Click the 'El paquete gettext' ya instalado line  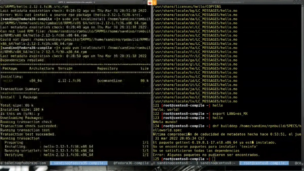coord(215,143)
